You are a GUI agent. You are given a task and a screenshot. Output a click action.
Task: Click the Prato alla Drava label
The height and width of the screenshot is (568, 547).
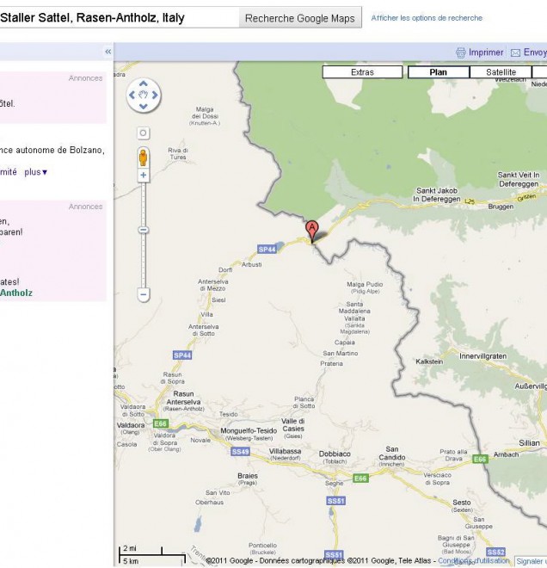coord(453,455)
